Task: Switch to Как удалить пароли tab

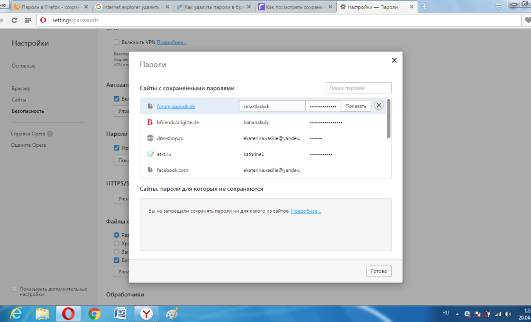Action: pos(214,7)
